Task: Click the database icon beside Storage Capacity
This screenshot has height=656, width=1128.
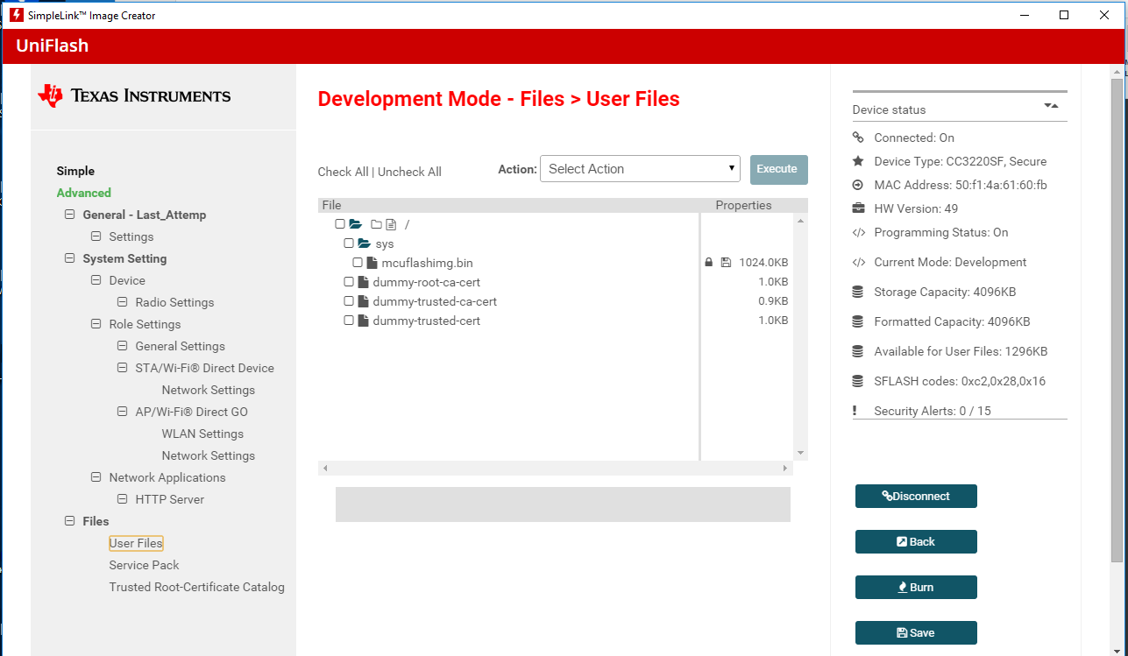Action: click(857, 292)
